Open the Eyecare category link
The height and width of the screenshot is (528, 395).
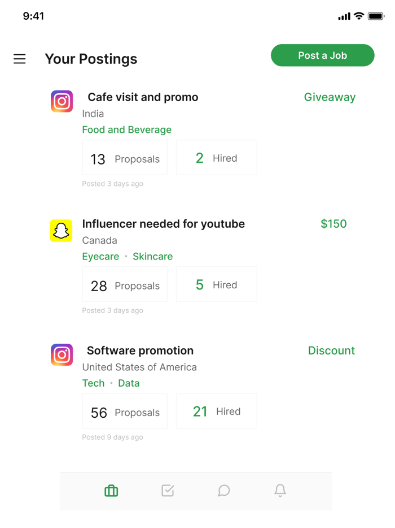point(101,256)
